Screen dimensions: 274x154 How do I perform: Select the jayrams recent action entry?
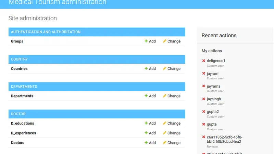pos(213,86)
